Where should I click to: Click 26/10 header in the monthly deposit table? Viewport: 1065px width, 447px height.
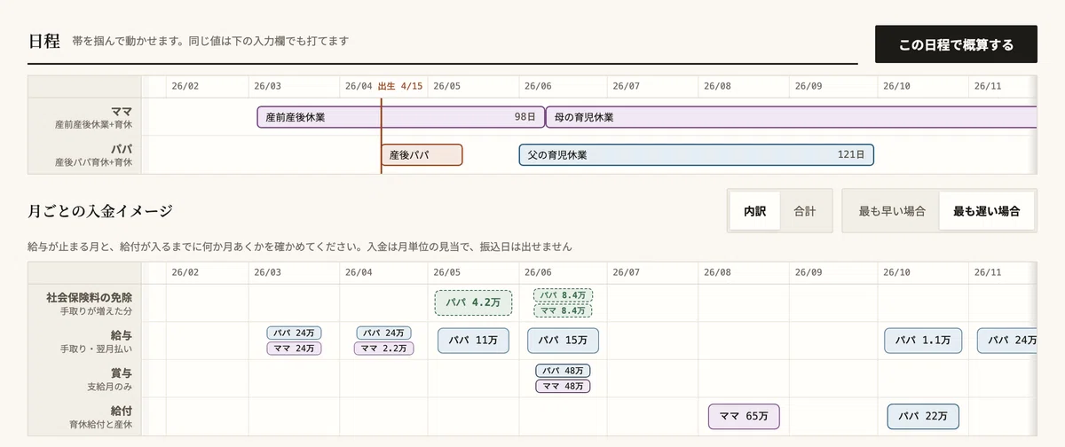898,273
